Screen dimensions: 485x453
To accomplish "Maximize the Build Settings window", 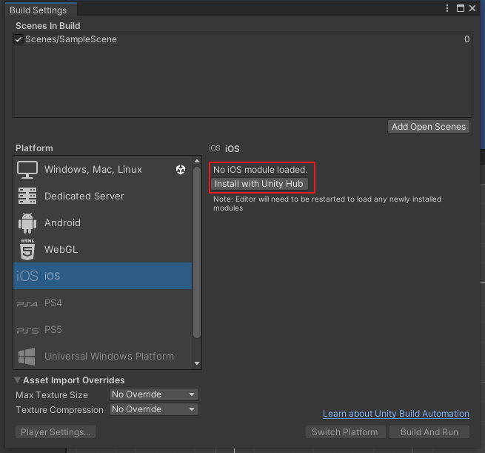I will pos(461,8).
